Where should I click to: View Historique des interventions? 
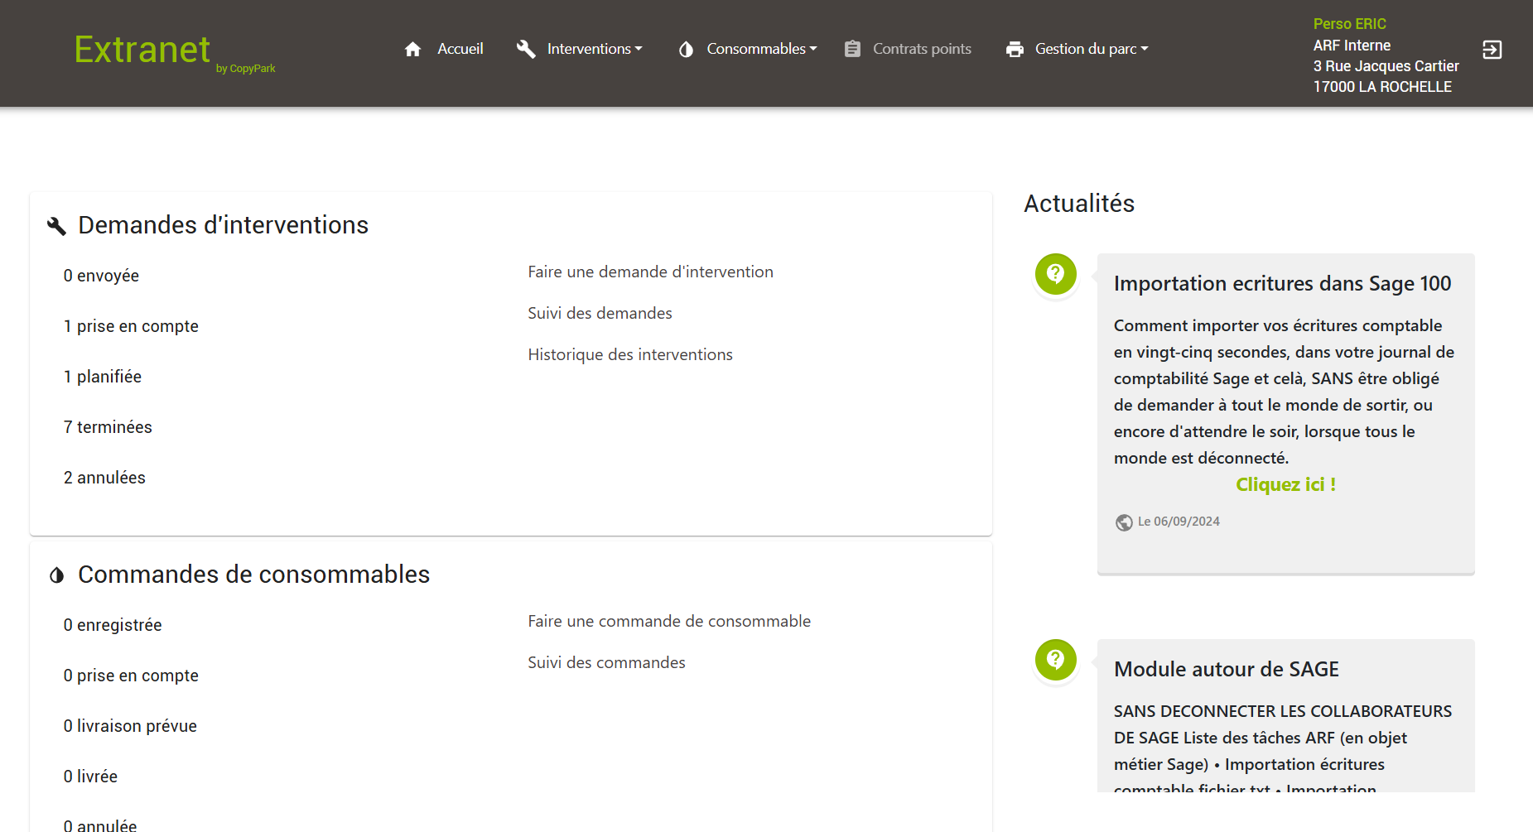point(629,355)
